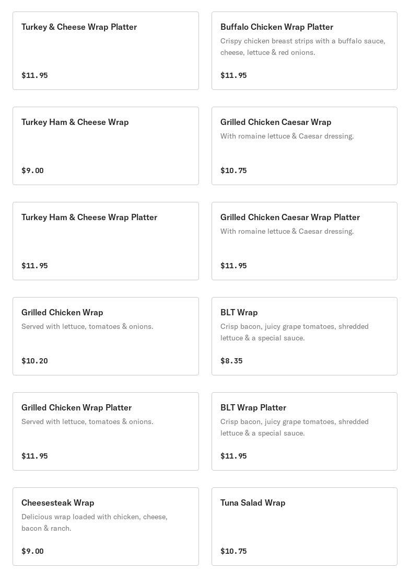This screenshot has height=571, width=410.
Task: Open the Tuna Salad Wrap item
Action: pyautogui.click(x=304, y=526)
